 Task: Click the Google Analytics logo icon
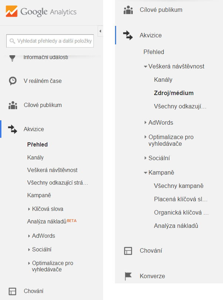click(12, 12)
